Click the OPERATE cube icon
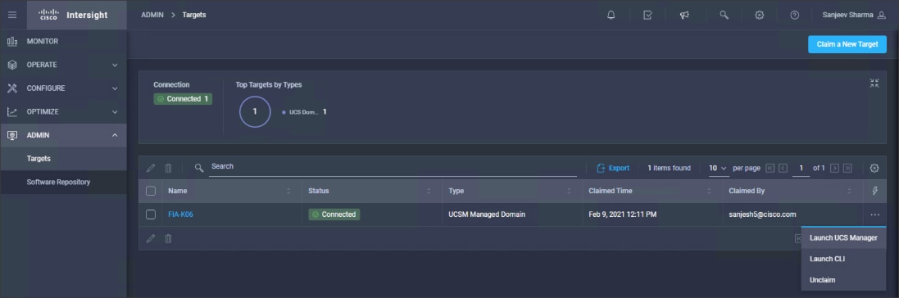The height and width of the screenshot is (298, 899). click(x=12, y=65)
